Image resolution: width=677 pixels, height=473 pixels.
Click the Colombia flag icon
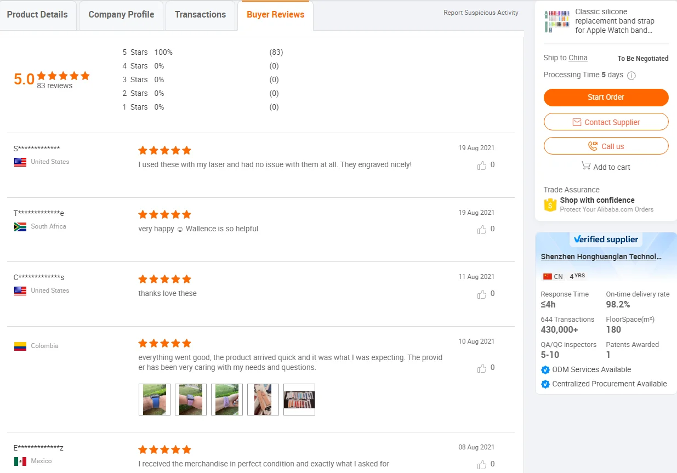[20, 346]
